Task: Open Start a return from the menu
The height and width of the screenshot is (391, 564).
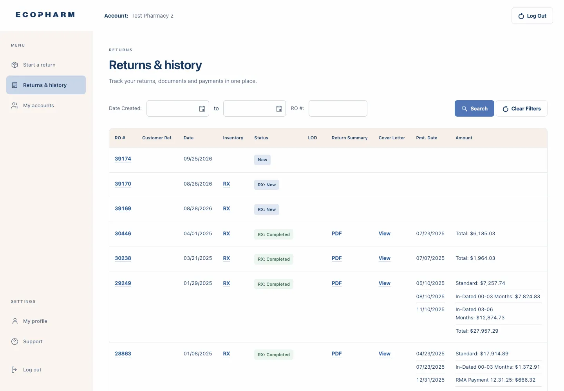Action: [x=46, y=65]
